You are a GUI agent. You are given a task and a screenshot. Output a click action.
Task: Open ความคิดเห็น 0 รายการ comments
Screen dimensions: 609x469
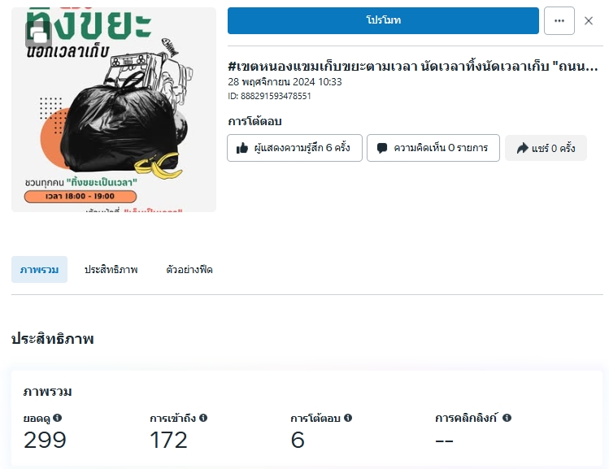pos(433,148)
